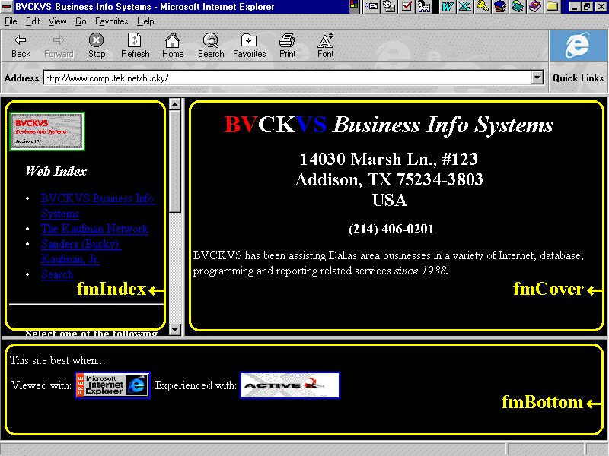Follow the Search link in Web Index
Image resolution: width=609 pixels, height=456 pixels.
click(57, 274)
